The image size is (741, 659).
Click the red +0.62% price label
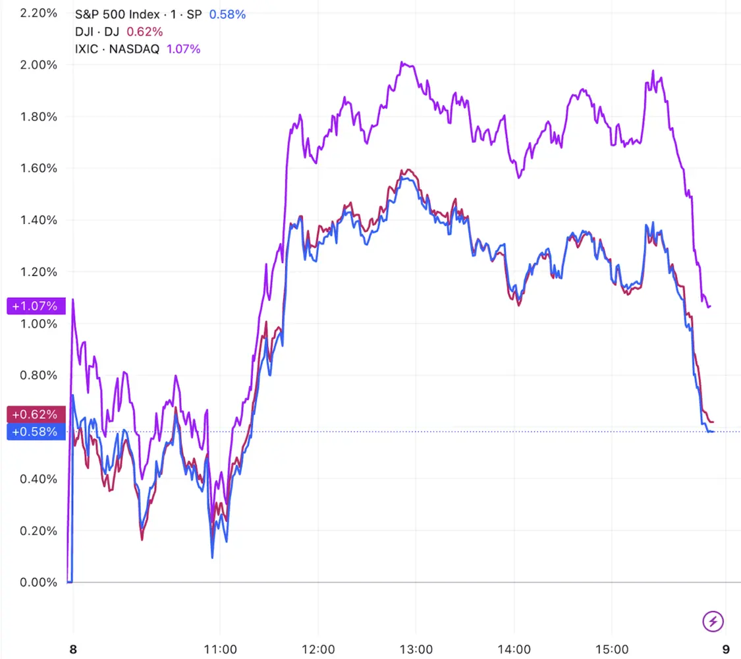pyautogui.click(x=36, y=414)
